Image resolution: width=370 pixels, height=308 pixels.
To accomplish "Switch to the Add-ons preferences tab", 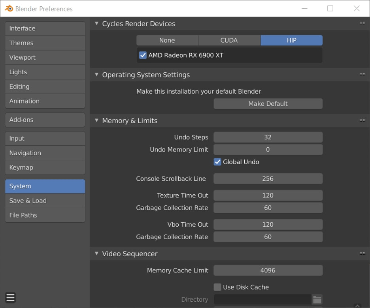I will coord(45,120).
